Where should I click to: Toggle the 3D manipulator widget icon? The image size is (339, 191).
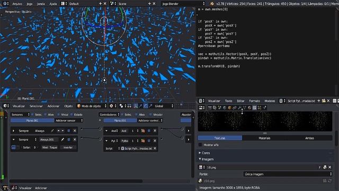point(136,106)
